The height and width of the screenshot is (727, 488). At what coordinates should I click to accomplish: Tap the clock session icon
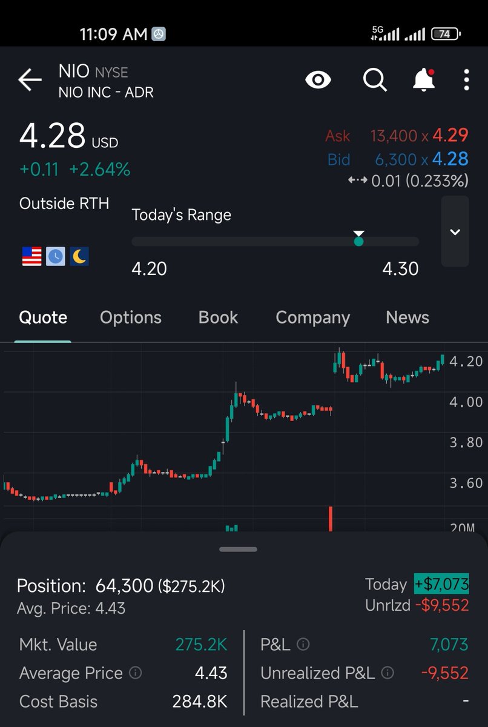55,256
